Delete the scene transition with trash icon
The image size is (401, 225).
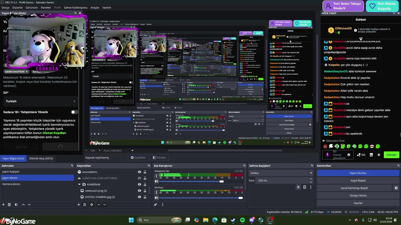point(305,187)
